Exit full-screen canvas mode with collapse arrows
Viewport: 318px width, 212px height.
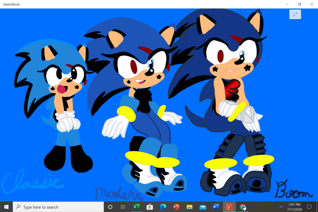pos(295,14)
